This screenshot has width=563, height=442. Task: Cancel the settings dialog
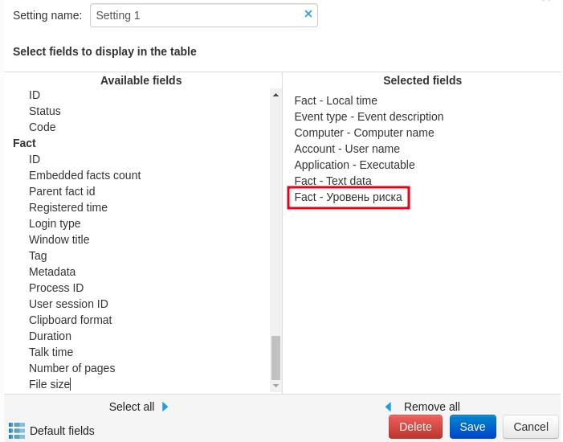point(530,427)
